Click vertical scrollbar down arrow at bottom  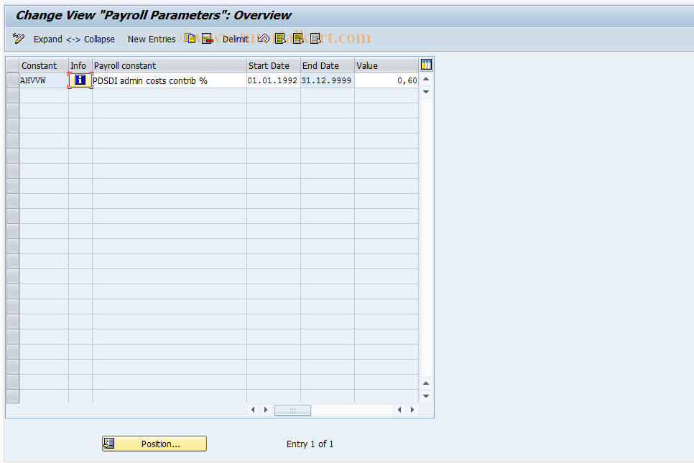point(426,396)
